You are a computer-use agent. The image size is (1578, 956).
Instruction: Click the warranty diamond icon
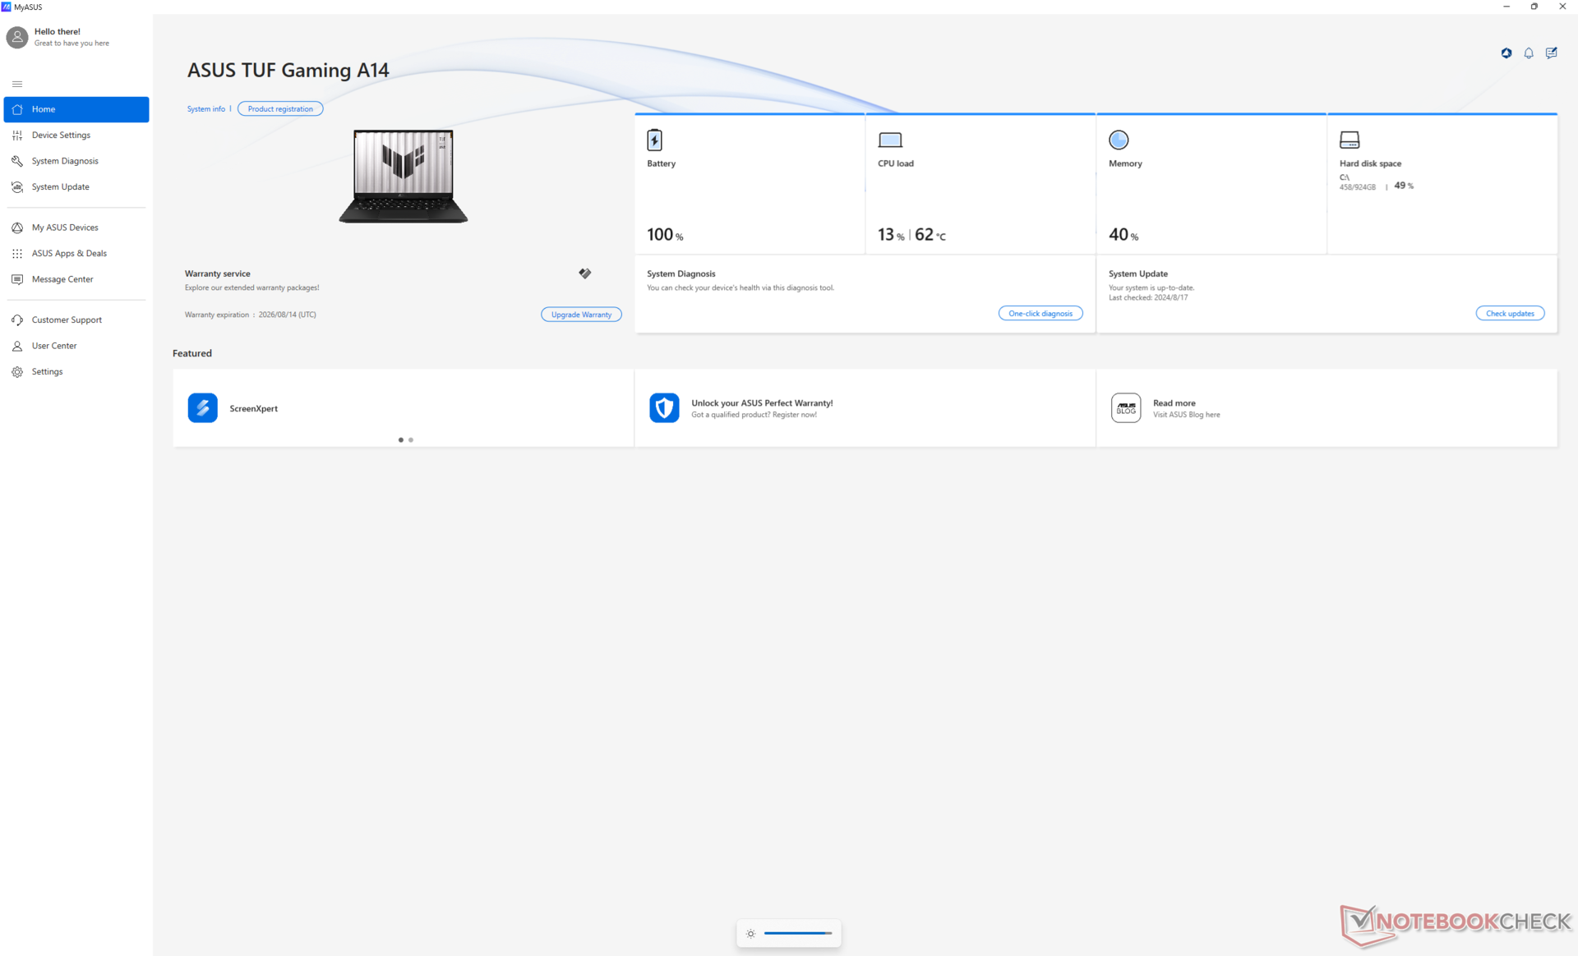584,273
